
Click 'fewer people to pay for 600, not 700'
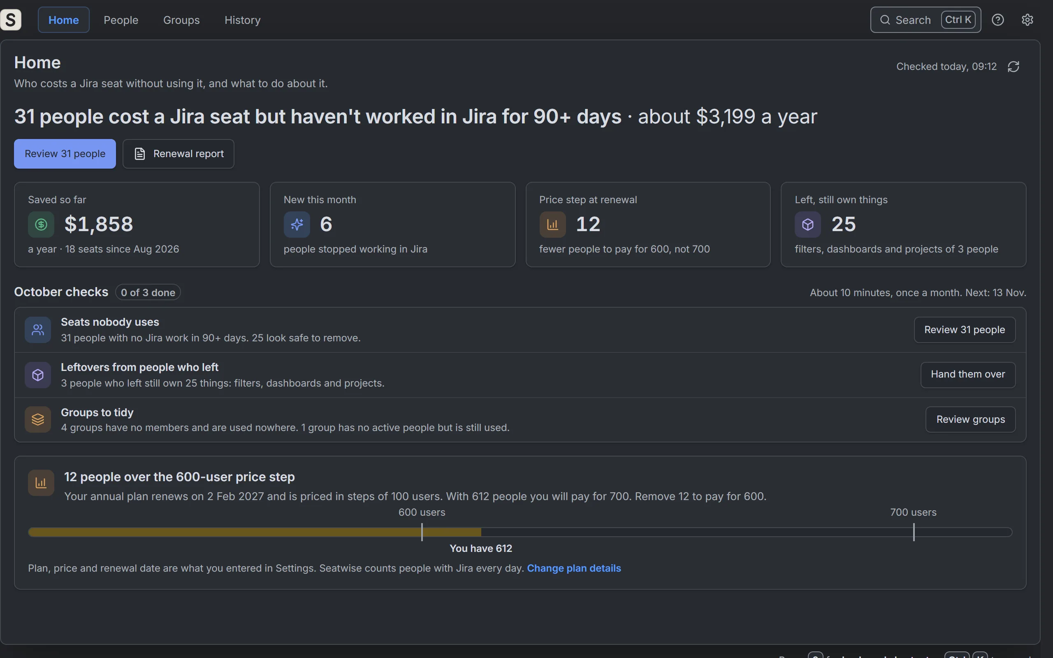click(624, 249)
